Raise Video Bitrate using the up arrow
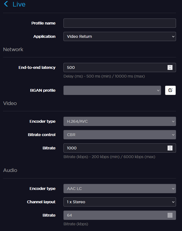Image resolution: width=182 pixels, height=231 pixels. coord(170,147)
